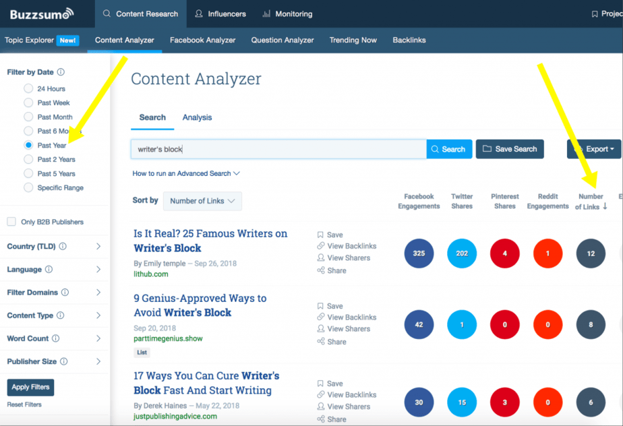
Task: Expand How to run an Advanced Search
Action: (x=186, y=174)
